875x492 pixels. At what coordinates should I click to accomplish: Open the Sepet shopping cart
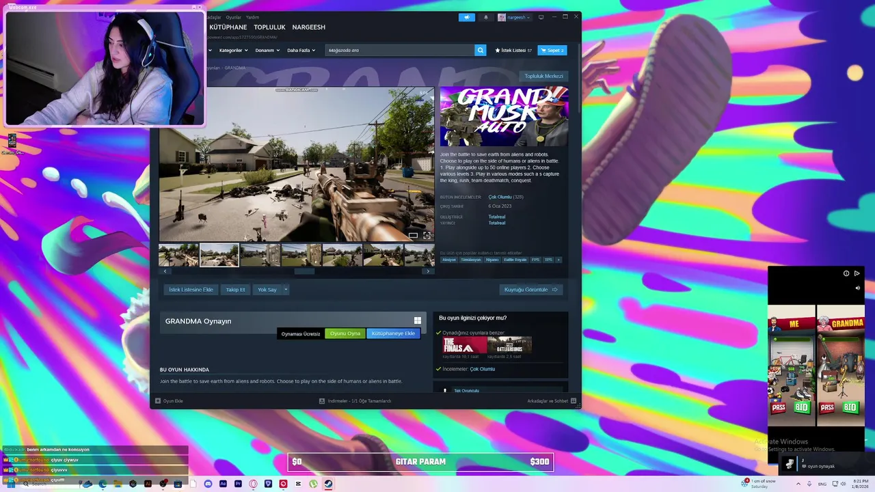point(552,50)
